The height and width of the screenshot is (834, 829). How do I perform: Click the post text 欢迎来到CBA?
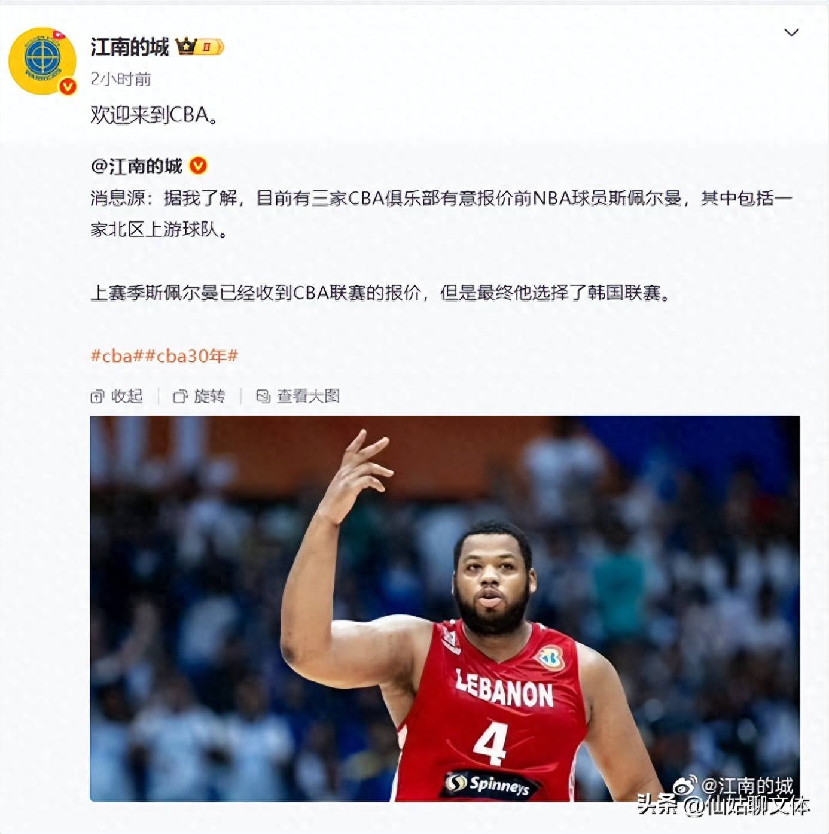[154, 114]
